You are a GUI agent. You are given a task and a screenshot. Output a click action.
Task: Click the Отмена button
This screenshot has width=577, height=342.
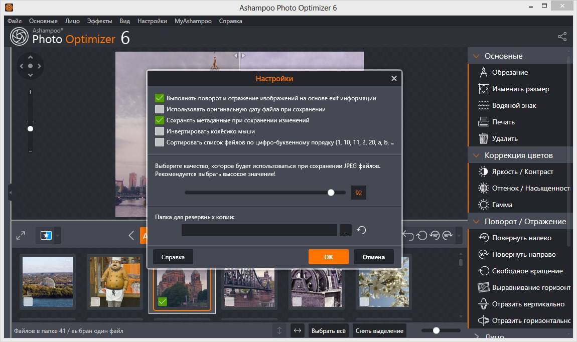coord(373,257)
